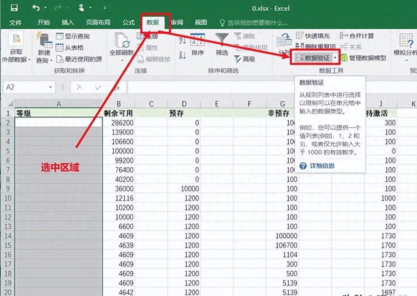This screenshot has width=417, height=296.
Task: Click 删除重复项 remove duplicates
Action: pos(316,47)
